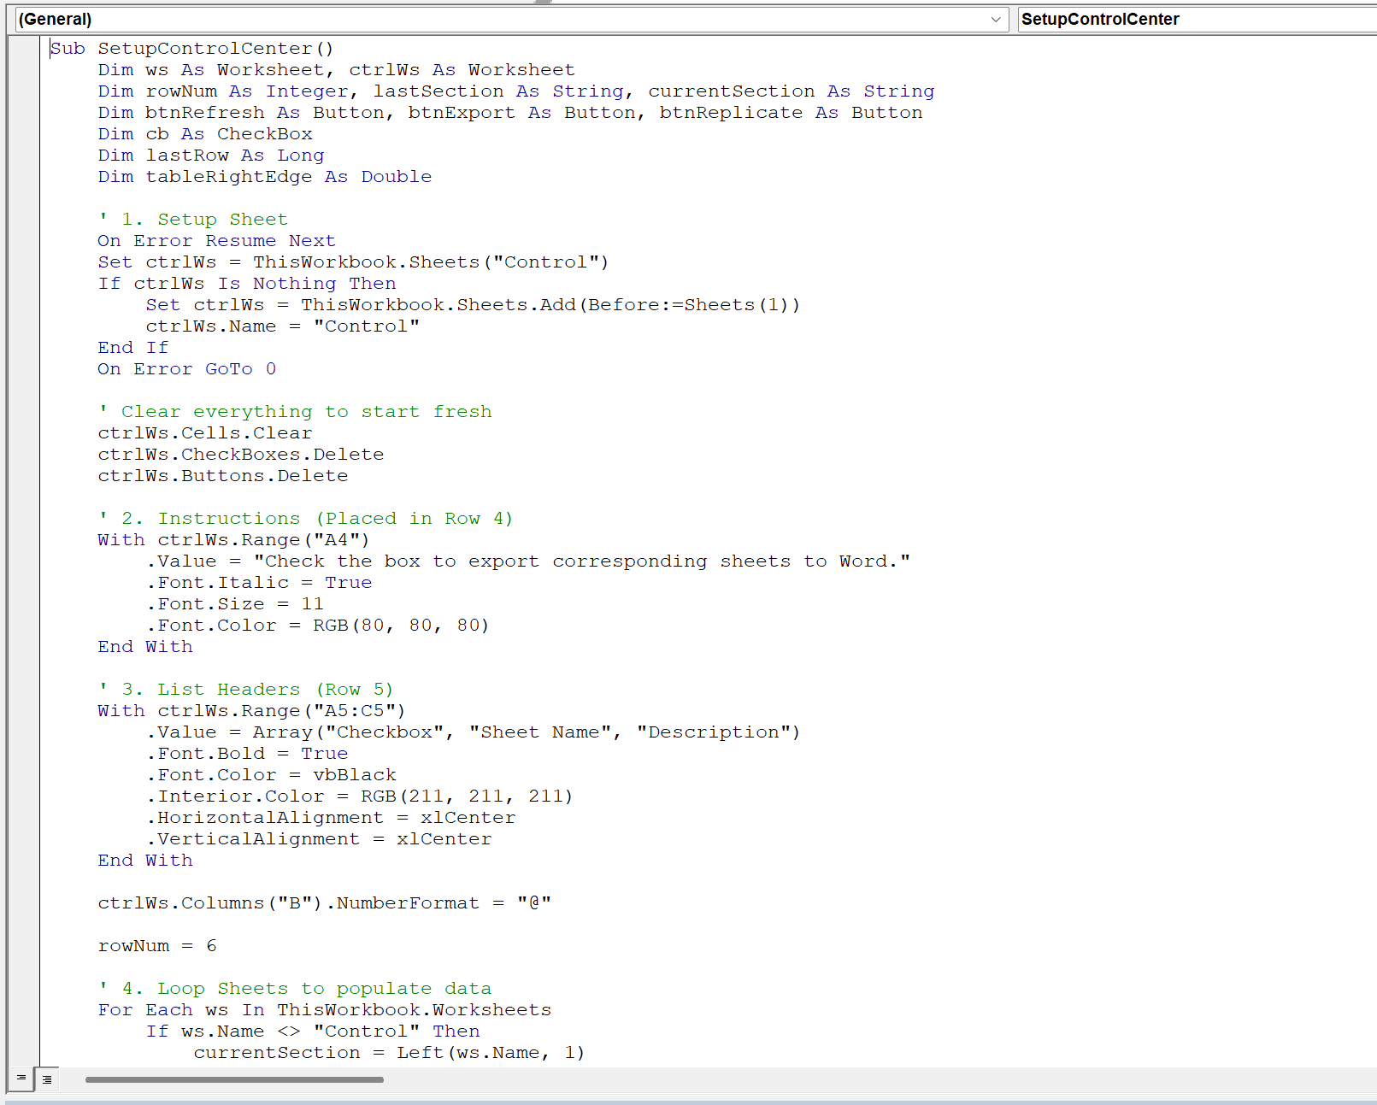Switch to Procedure View
Image resolution: width=1377 pixels, height=1105 pixels.
(x=19, y=1079)
